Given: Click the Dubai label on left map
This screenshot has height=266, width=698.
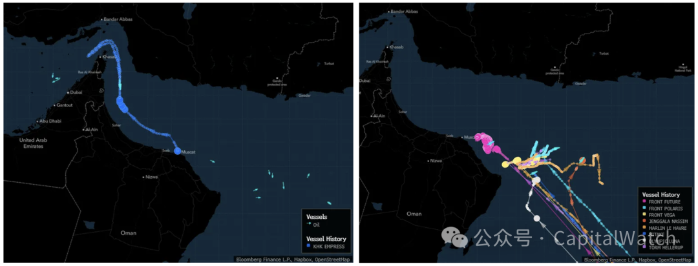Looking at the screenshot, I should 76,92.
